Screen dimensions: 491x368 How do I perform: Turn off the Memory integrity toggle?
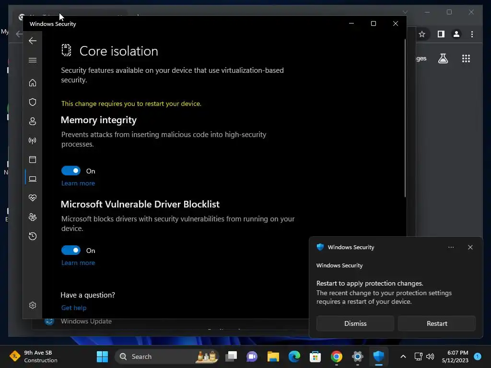click(x=71, y=171)
